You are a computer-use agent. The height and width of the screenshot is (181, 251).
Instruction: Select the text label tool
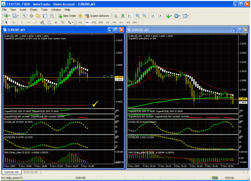click(x=63, y=22)
